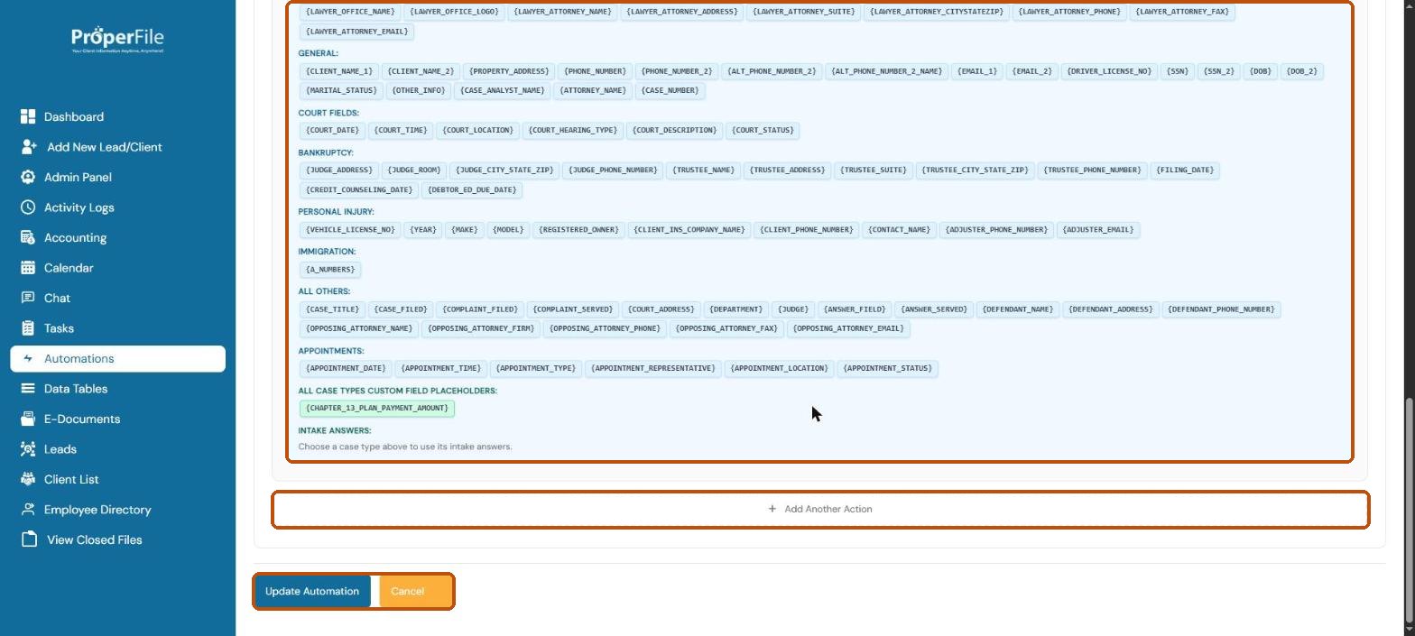Click the Chat bubble icon
Image resolution: width=1415 pixels, height=636 pixels.
28,298
